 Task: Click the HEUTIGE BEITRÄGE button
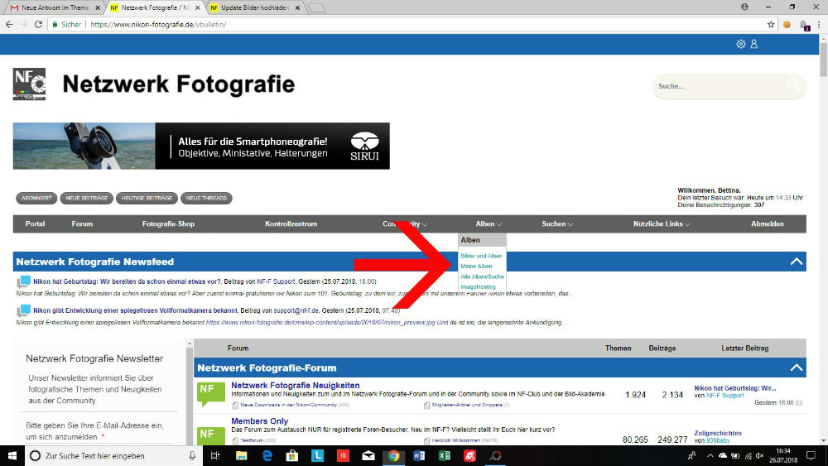(x=147, y=199)
